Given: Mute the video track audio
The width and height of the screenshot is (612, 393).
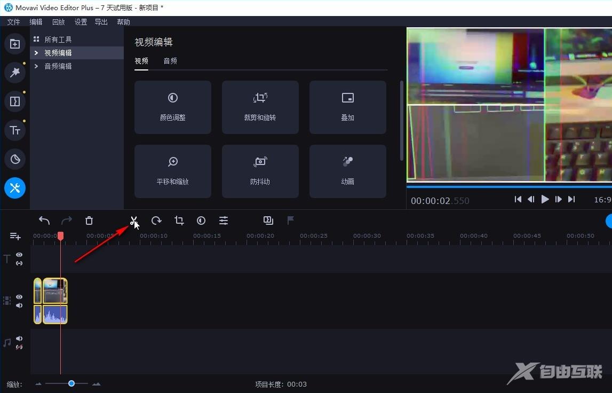Looking at the screenshot, I should click(19, 305).
